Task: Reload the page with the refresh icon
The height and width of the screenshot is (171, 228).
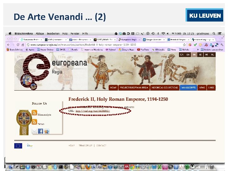Action: click(x=18, y=45)
